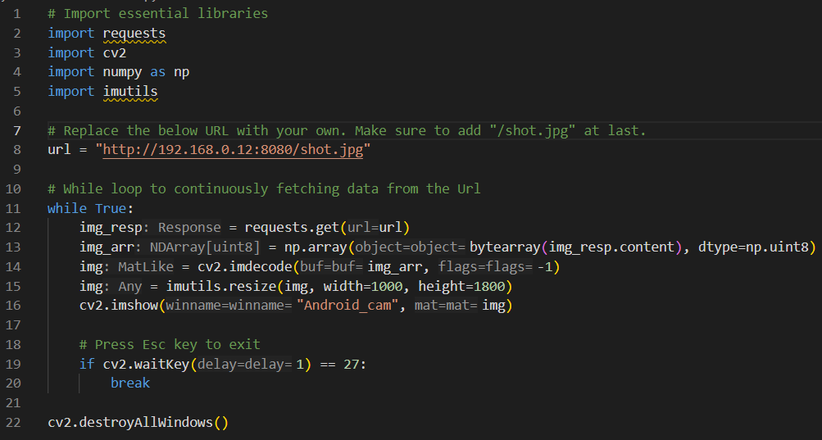Click 'img_resp.content' on line 13
Image resolution: width=822 pixels, height=440 pixels.
point(611,247)
